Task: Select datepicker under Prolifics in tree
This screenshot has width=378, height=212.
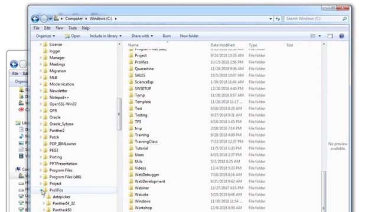Action: 61,197
